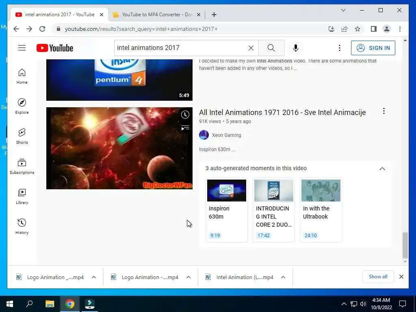
Task: Open Home in the YouTube sidebar
Action: 22,76
